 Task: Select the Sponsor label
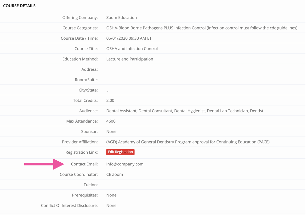(x=89, y=132)
